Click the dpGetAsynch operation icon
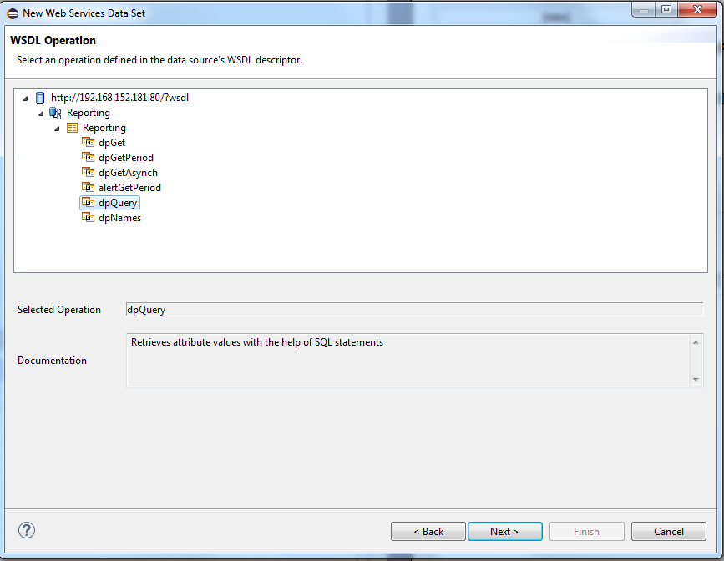 [88, 173]
